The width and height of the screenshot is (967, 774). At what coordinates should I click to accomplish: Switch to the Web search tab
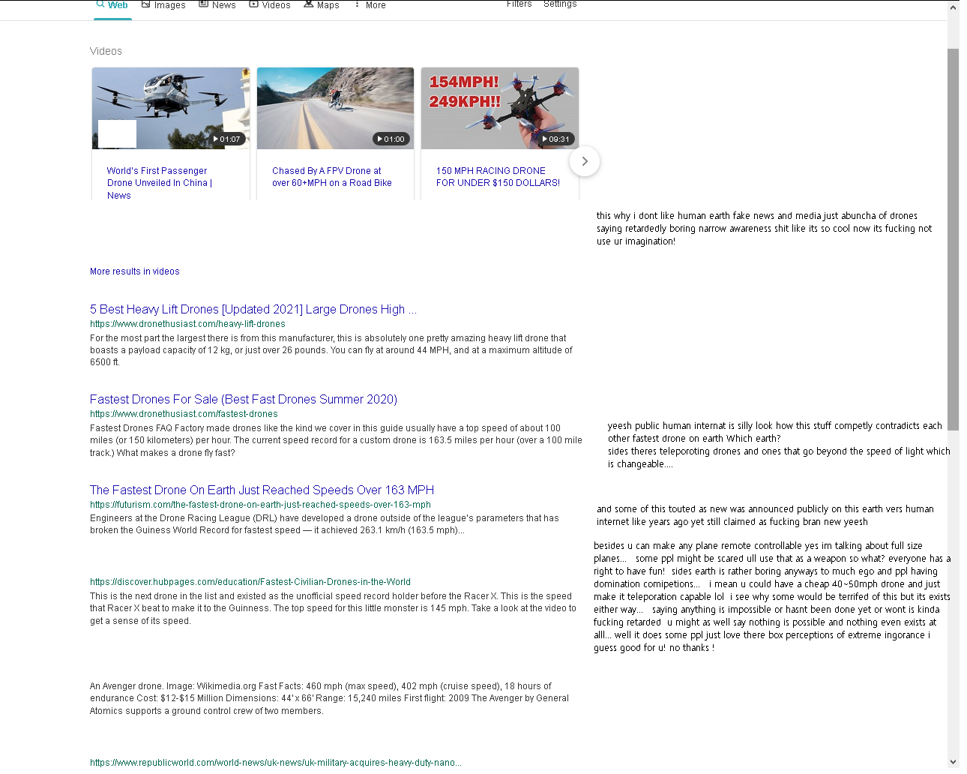(x=112, y=5)
